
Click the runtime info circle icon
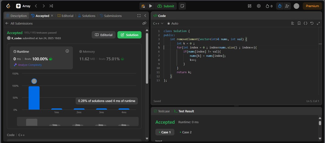[67, 51]
